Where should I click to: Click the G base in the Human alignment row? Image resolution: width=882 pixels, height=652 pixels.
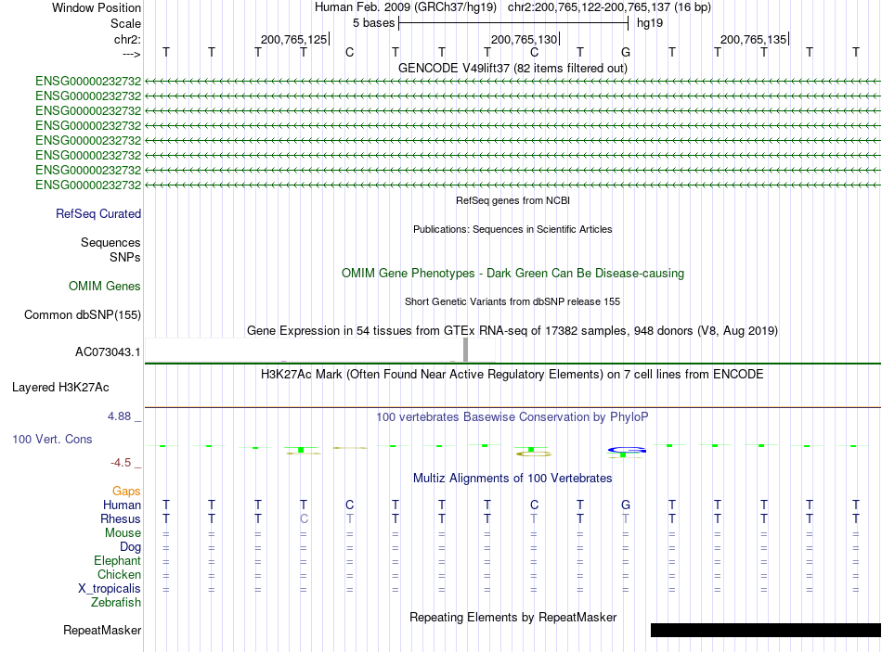coord(626,505)
